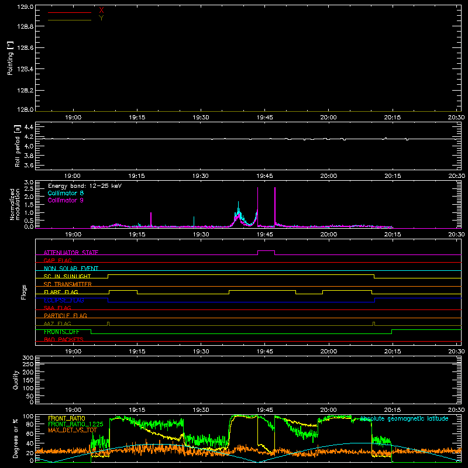Click the 2.5 tick label on modulation axis
This screenshot has height=468, width=468.
(x=29, y=188)
